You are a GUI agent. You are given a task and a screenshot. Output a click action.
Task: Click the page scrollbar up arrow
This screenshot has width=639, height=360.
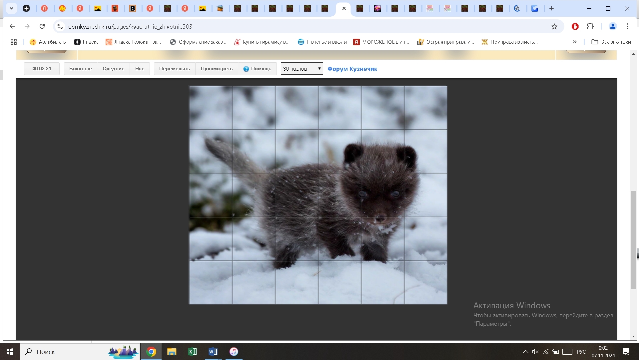(634, 54)
